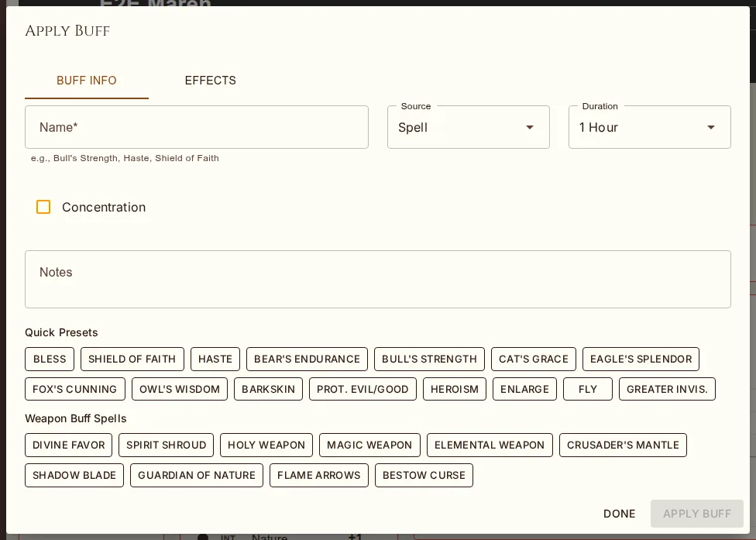Select the Crusader's Mantle buff
Screen dimensions: 756x540
623,445
